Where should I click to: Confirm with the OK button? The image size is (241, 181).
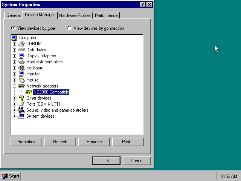pos(106,161)
